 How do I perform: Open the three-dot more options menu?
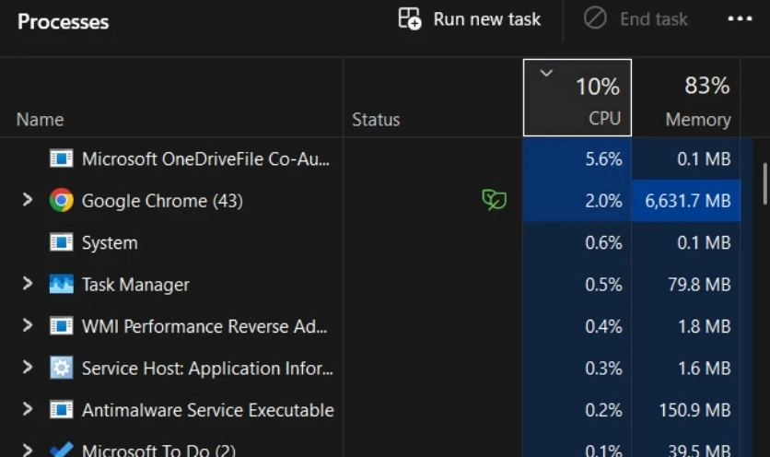[740, 19]
